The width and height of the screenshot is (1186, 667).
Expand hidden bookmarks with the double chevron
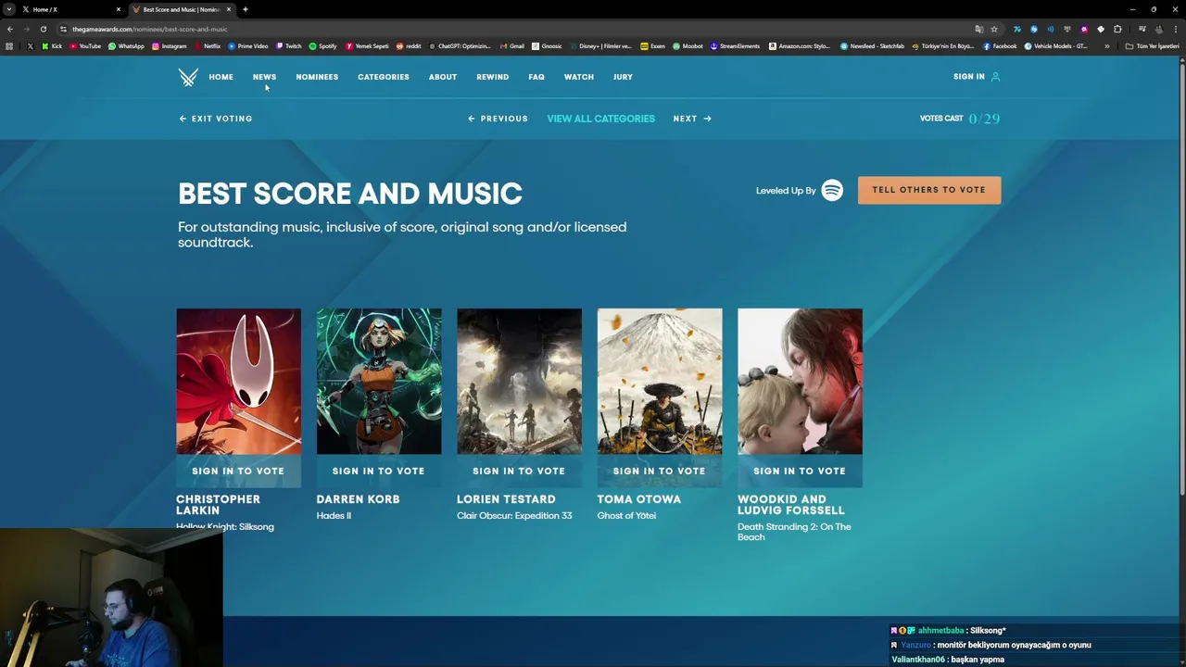pos(1106,46)
